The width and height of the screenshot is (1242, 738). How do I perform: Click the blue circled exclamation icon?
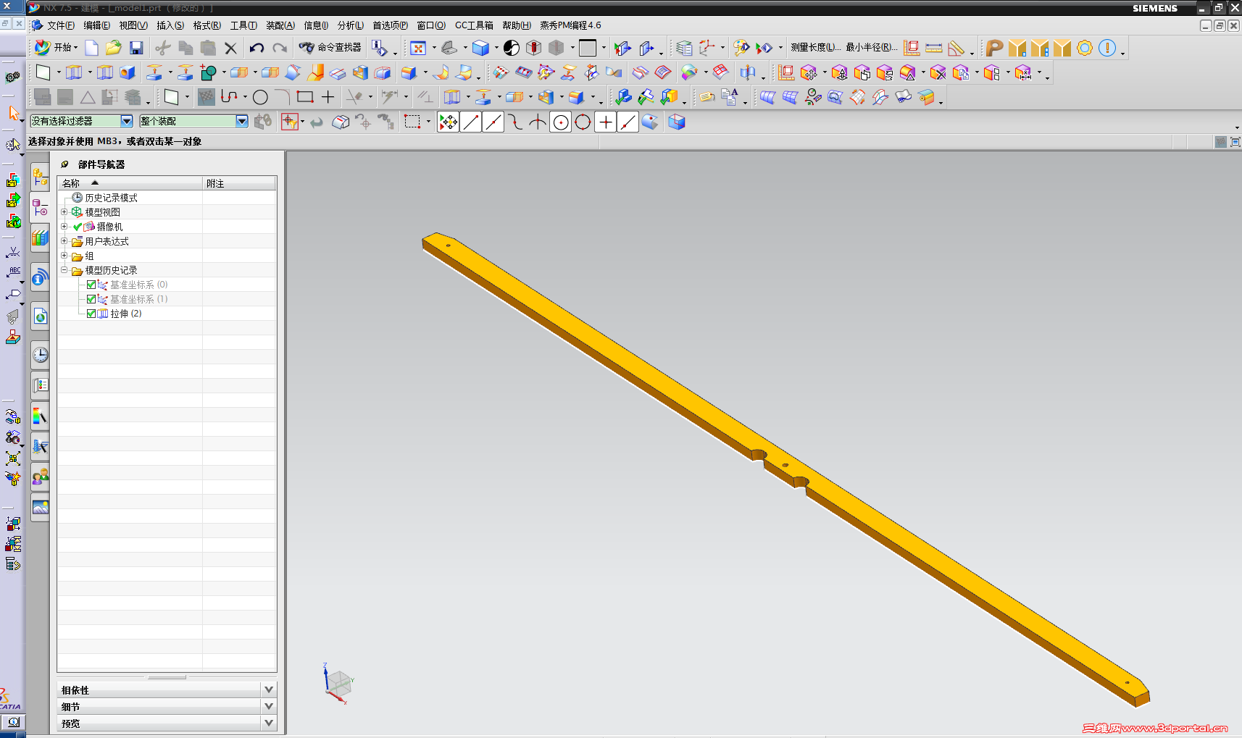(x=1107, y=48)
